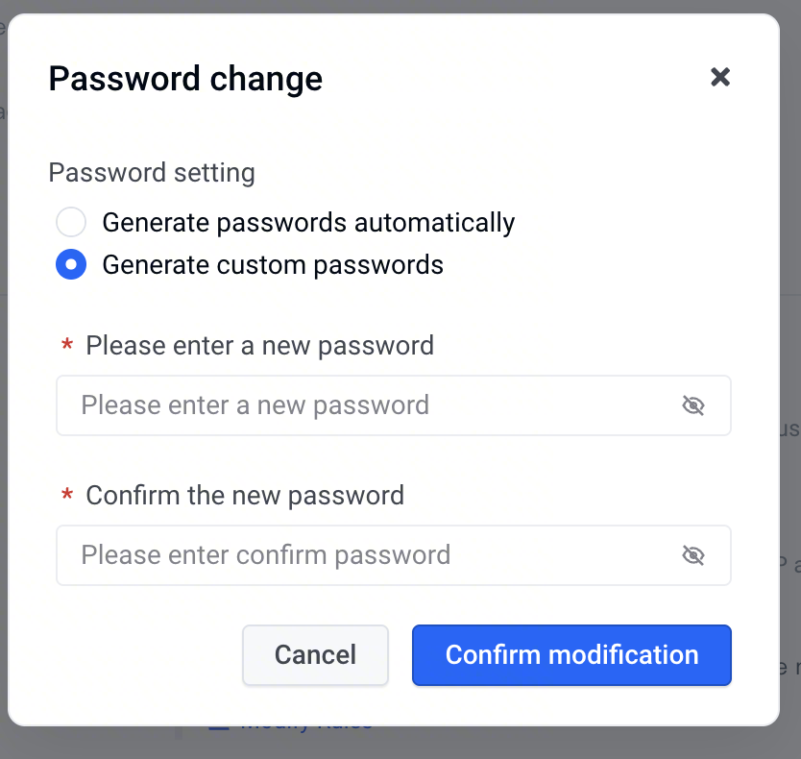Click red asterisk beside new password label
Image resolution: width=801 pixels, height=759 pixels.
67,345
